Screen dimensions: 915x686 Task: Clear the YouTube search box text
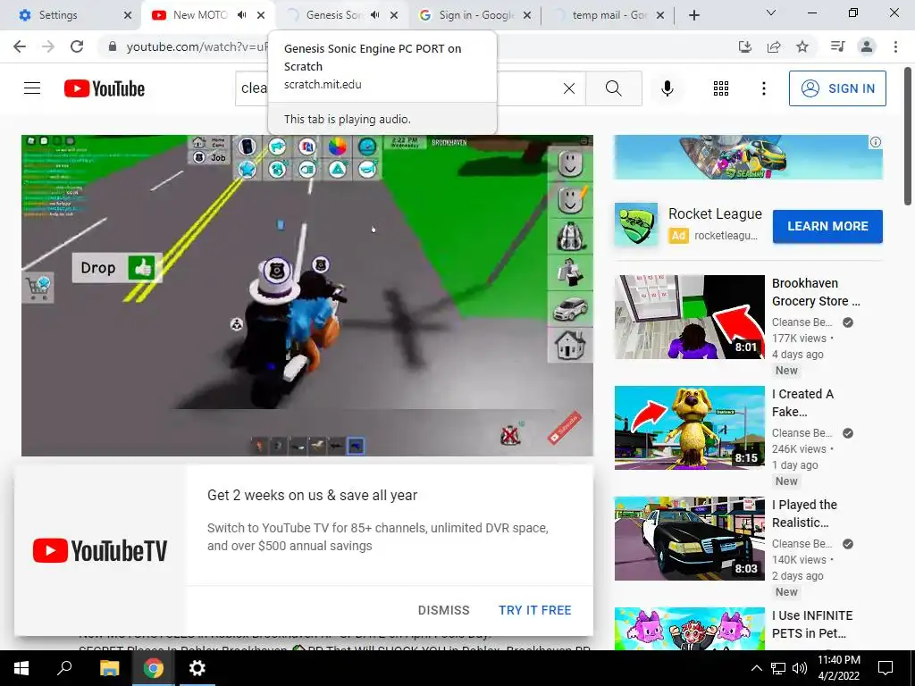click(x=569, y=88)
